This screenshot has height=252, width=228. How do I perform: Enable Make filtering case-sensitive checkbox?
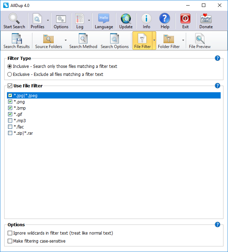(x=10, y=241)
